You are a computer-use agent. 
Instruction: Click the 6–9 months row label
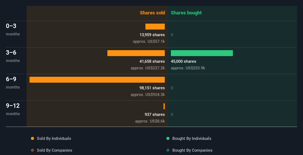(x=13, y=83)
